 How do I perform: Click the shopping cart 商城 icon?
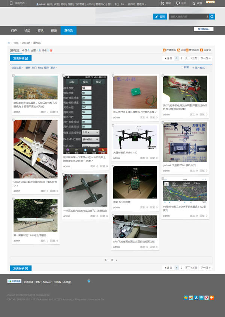pyautogui.click(x=162, y=3)
